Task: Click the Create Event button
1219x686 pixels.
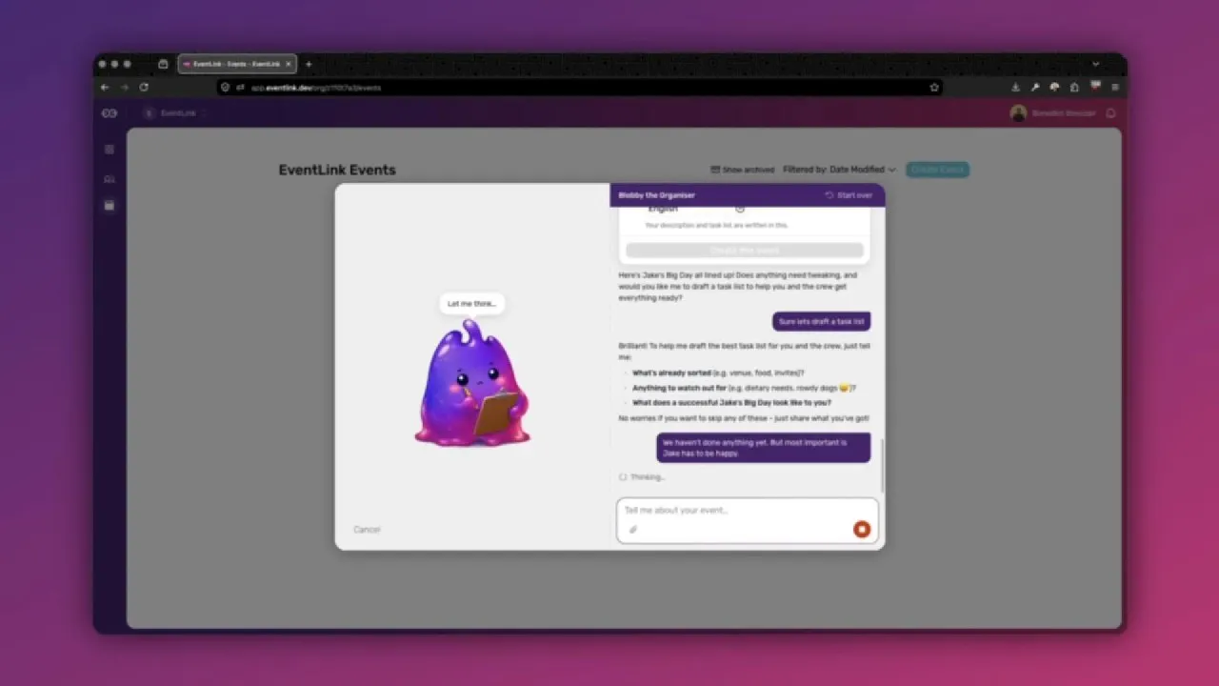Action: point(938,170)
